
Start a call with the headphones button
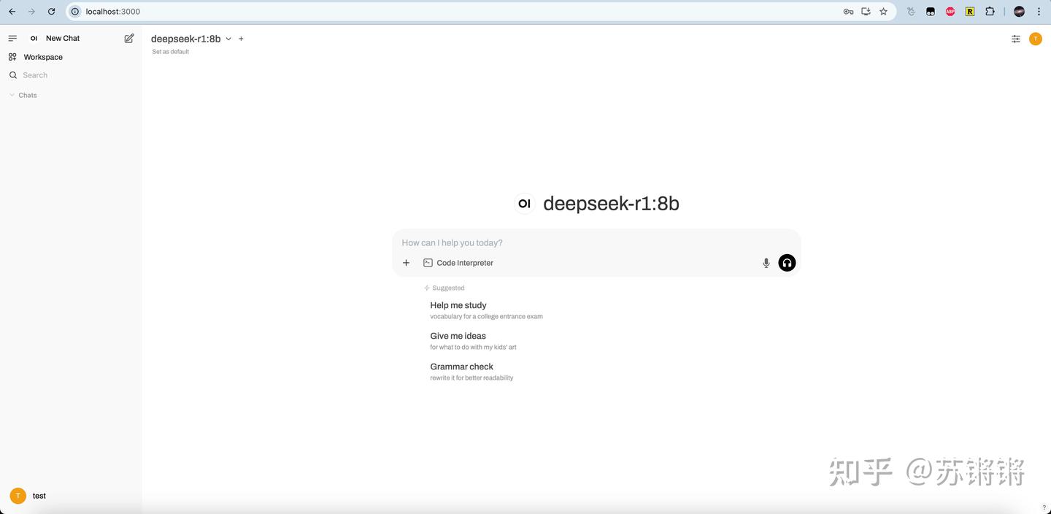pyautogui.click(x=787, y=263)
